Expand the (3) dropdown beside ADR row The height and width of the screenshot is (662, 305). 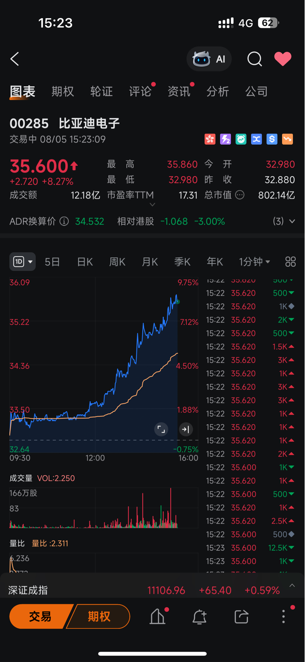point(284,221)
